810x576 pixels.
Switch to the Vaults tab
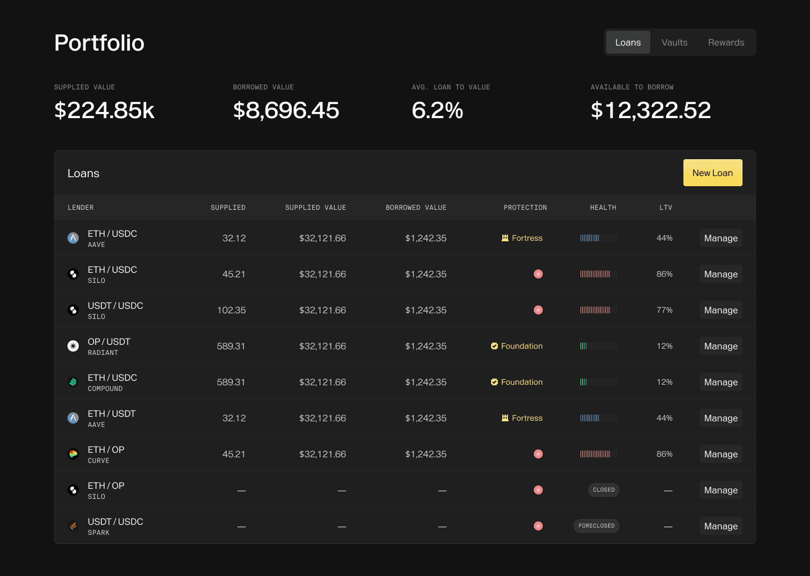coord(674,42)
